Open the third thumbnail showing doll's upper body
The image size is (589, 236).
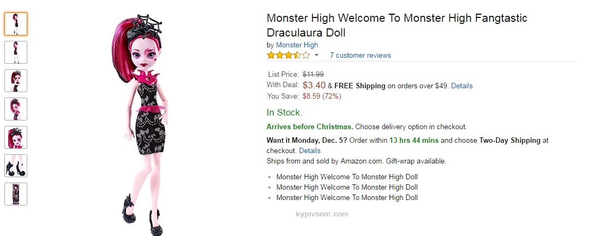click(16, 81)
